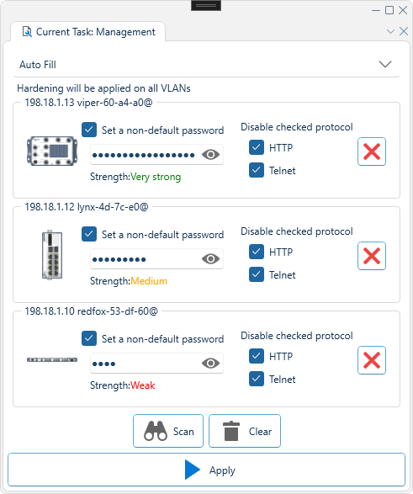The image size is (413, 494).
Task: Start a Scan with binoculars button
Action: tap(168, 431)
